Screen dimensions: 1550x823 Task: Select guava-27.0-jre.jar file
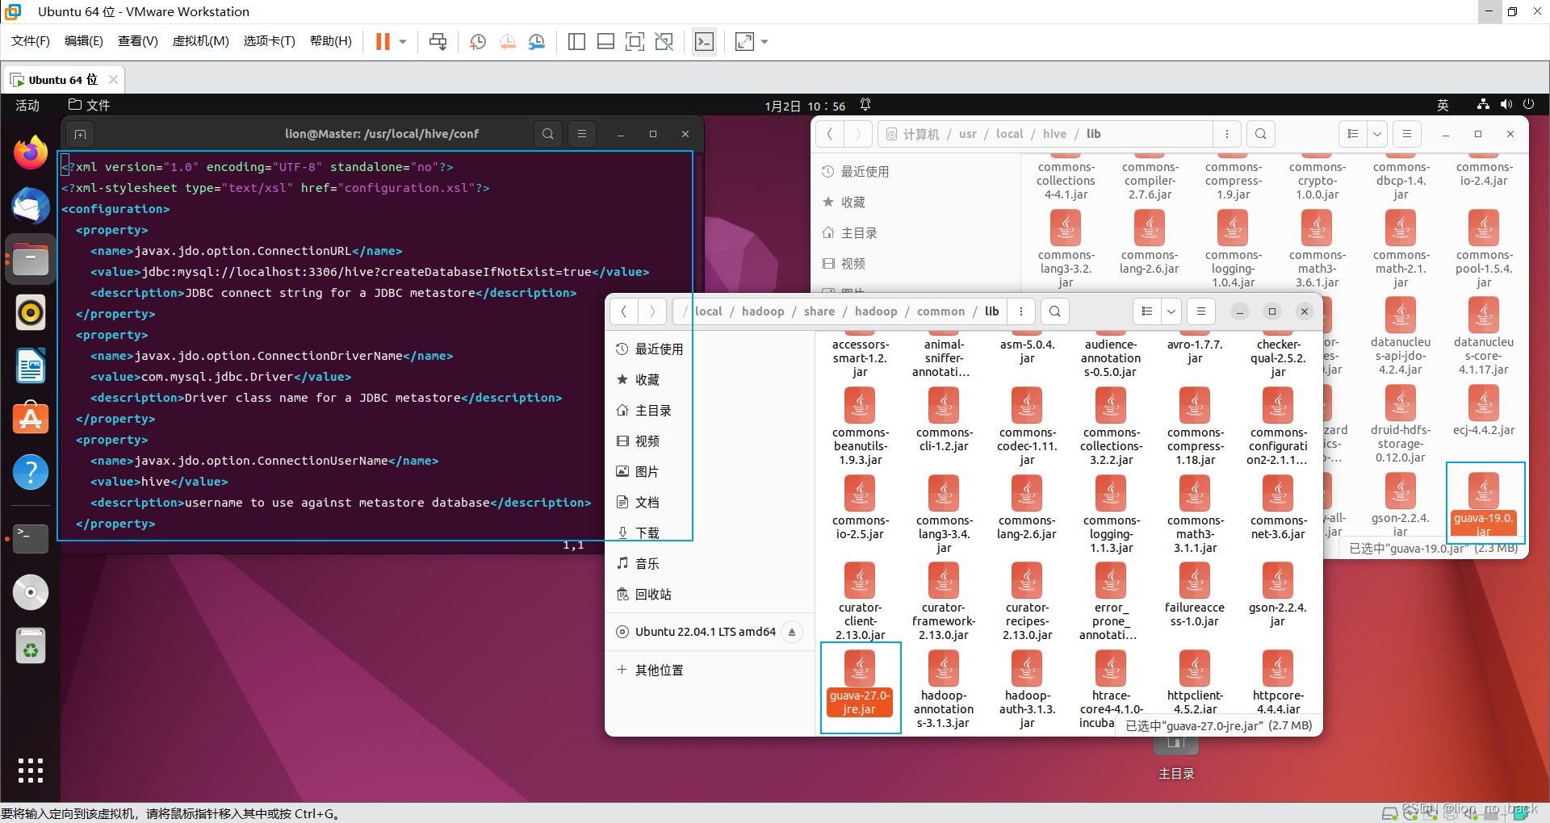pyautogui.click(x=860, y=684)
